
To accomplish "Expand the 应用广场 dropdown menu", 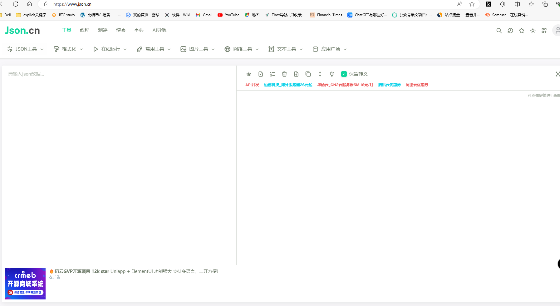I will point(330,49).
